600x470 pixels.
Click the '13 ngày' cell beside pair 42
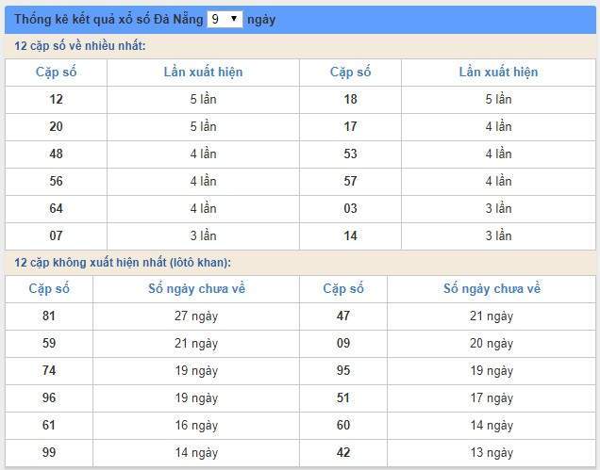click(491, 452)
